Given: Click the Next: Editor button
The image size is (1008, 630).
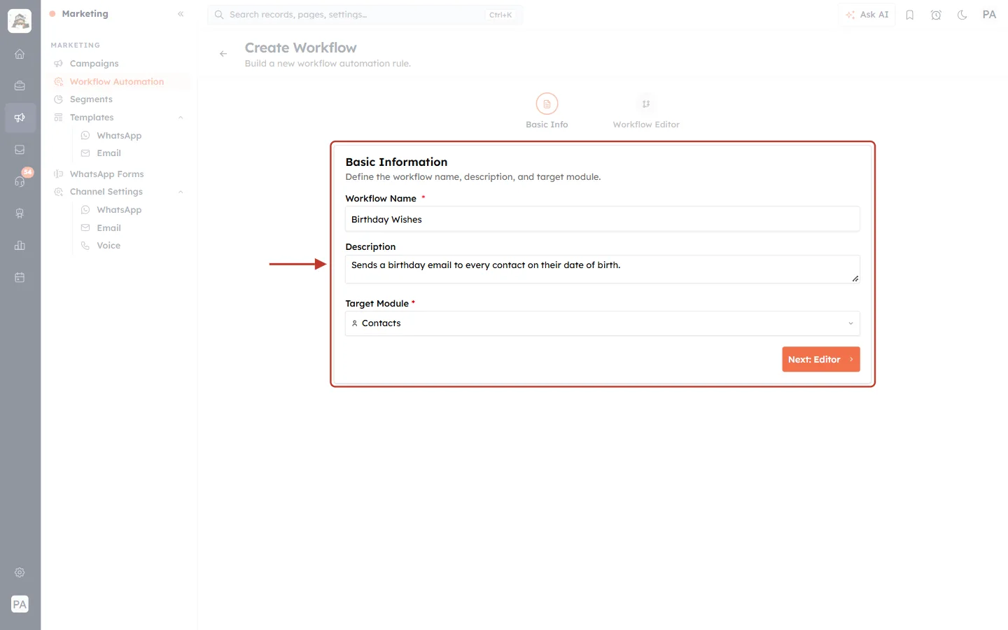Looking at the screenshot, I should click(821, 359).
